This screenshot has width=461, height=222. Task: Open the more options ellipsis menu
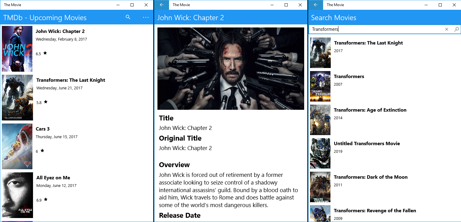pyautogui.click(x=146, y=17)
